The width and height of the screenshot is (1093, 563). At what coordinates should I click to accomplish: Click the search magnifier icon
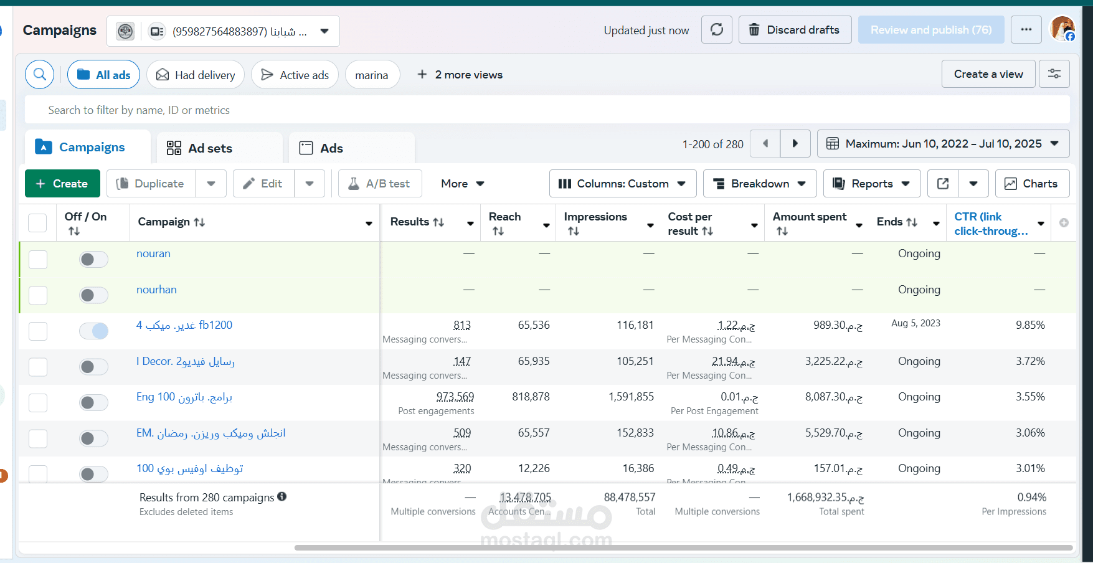point(39,75)
